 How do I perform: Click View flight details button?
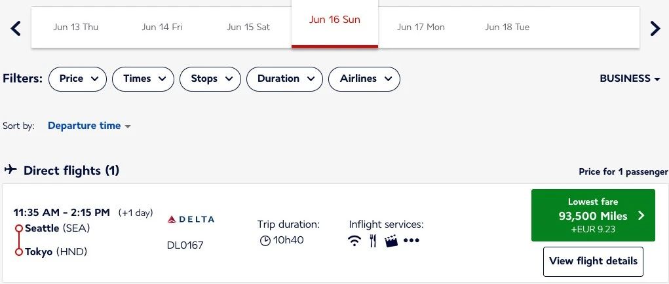pos(593,261)
